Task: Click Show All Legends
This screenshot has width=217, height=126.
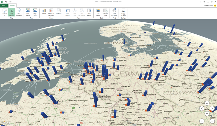Action: pos(51,12)
